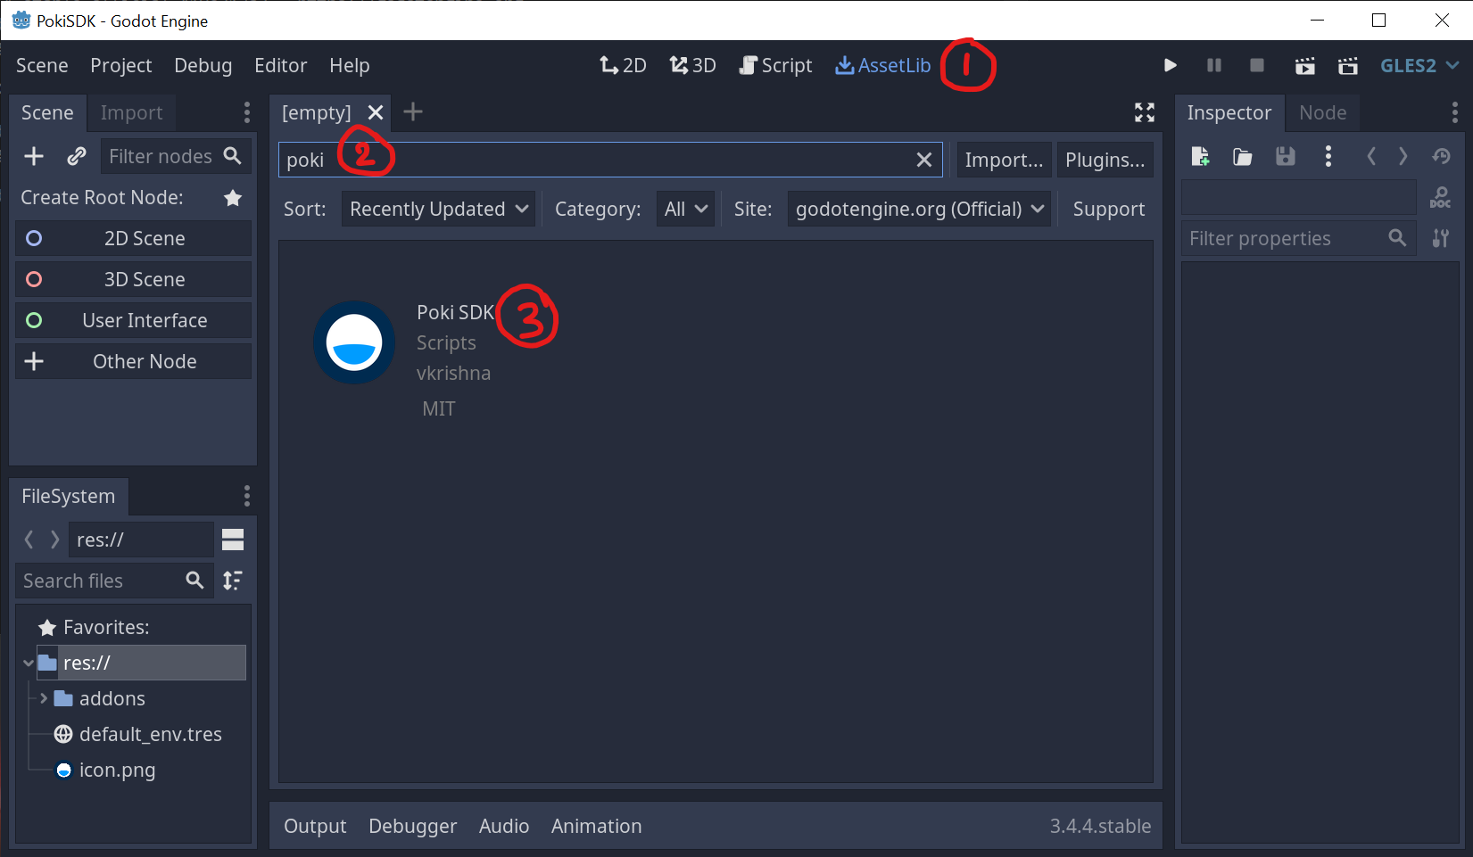Go forward in FileSystem history
The width and height of the screenshot is (1473, 857).
(x=55, y=540)
